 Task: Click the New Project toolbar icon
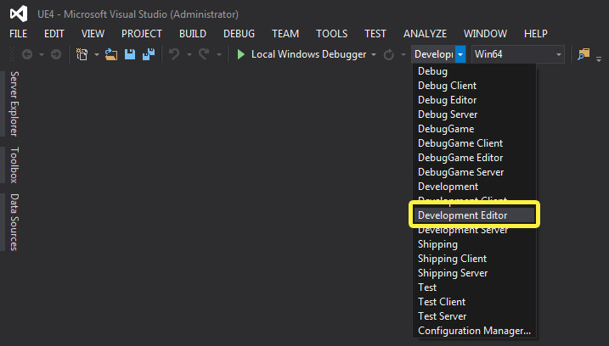click(82, 54)
